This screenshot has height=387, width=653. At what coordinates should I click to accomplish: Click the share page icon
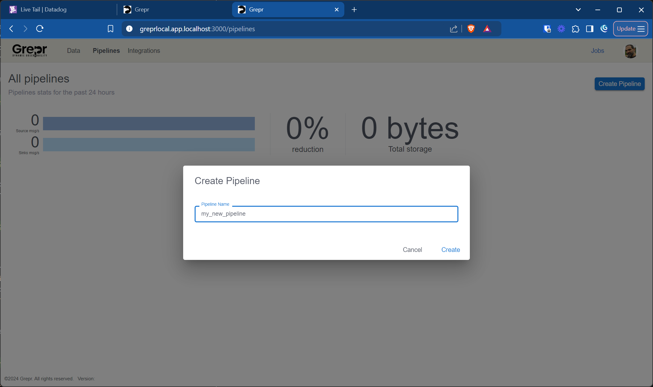454,29
